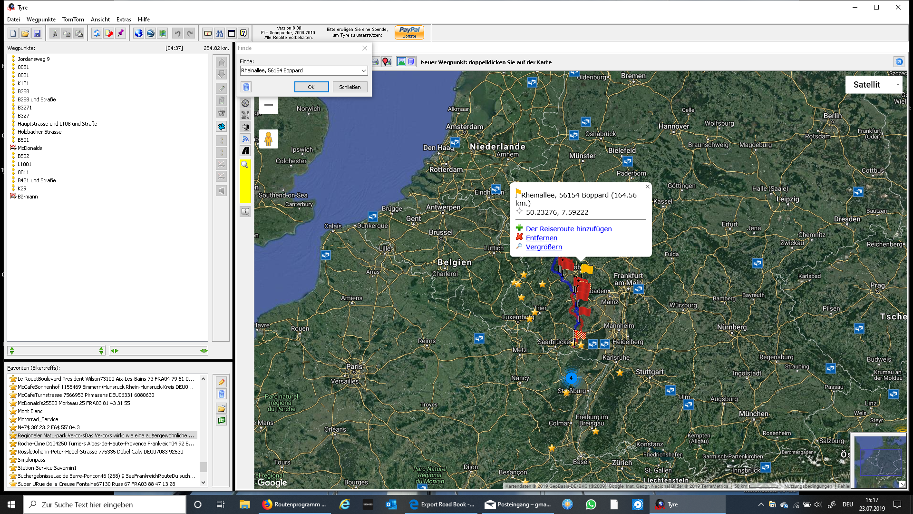
Task: Toggle the RSS feed icon in map sidebar
Action: tap(245, 139)
